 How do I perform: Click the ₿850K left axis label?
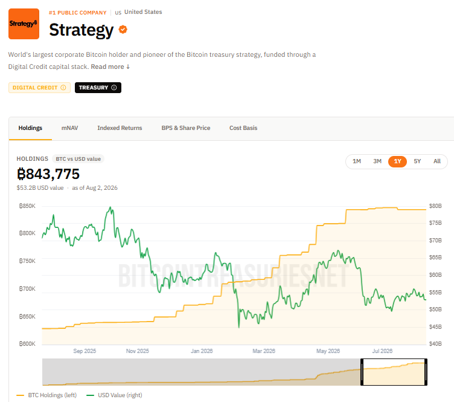coord(27,206)
